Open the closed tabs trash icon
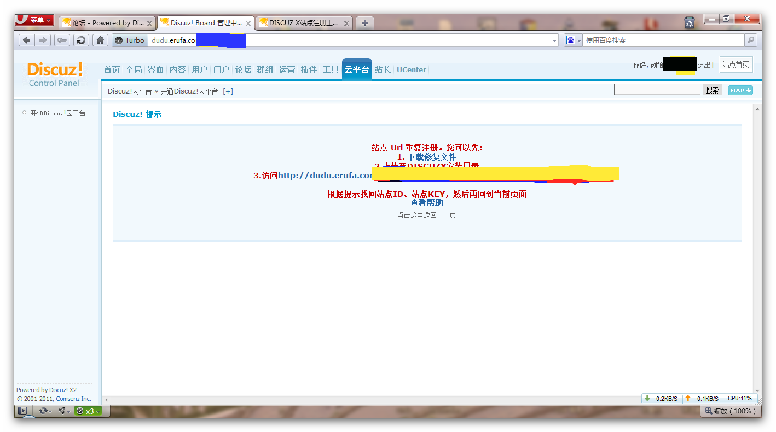Image resolution: width=776 pixels, height=432 pixels. coord(690,22)
